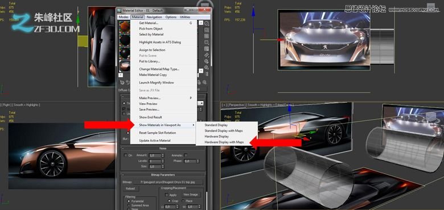Click the Noise Phase spinner arrows
This screenshot has height=210, width=444.
coord(198,161)
